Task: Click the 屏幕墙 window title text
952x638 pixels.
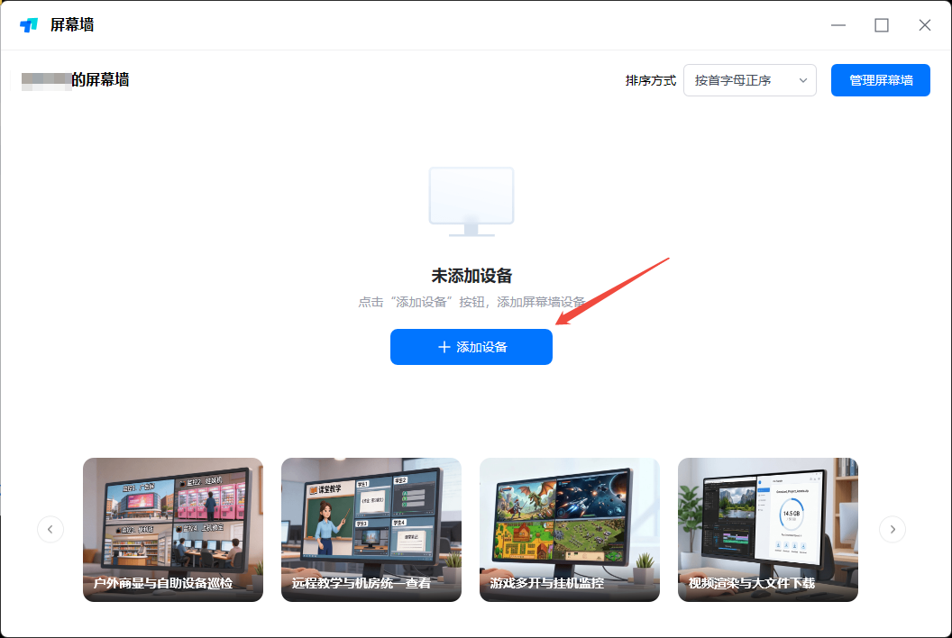Action: tap(72, 25)
